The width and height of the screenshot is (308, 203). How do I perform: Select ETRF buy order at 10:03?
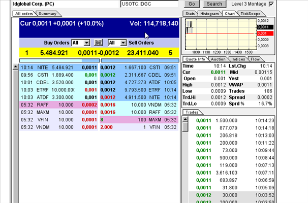pyautogui.click(x=58, y=90)
